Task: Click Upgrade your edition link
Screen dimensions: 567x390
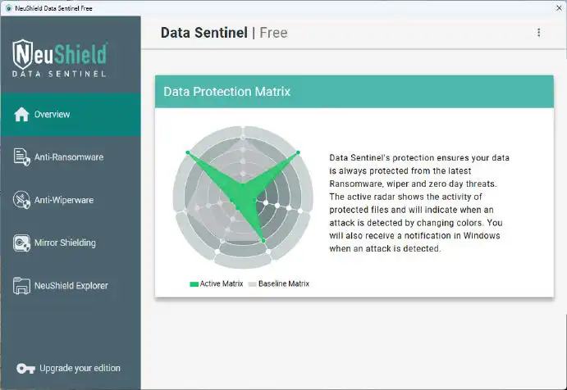Action: click(80, 369)
